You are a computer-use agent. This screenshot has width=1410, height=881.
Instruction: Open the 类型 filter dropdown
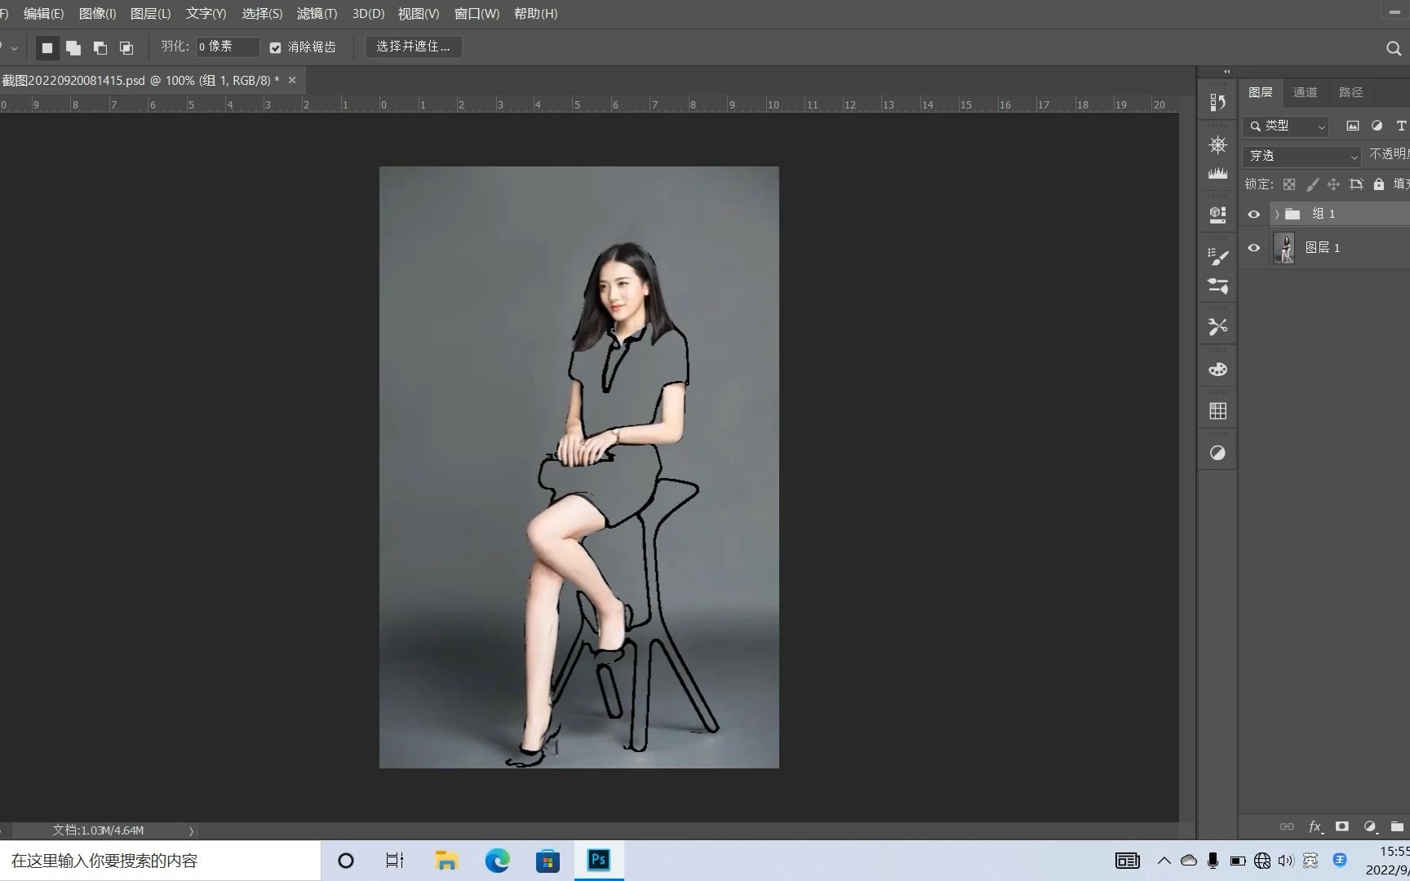(x=1285, y=126)
